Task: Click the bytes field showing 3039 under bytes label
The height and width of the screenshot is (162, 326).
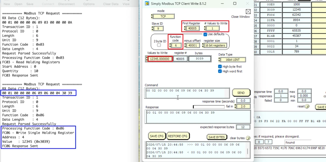Action: pyautogui.click(x=200, y=59)
